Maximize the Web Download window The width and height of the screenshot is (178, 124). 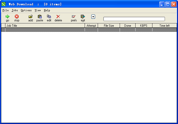coord(168,4)
